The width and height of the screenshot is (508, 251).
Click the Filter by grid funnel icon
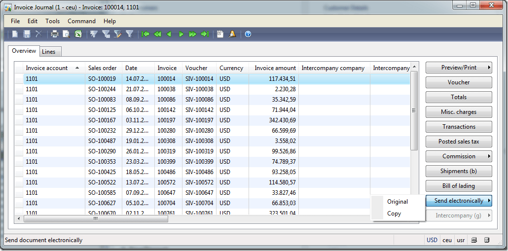(x=106, y=34)
